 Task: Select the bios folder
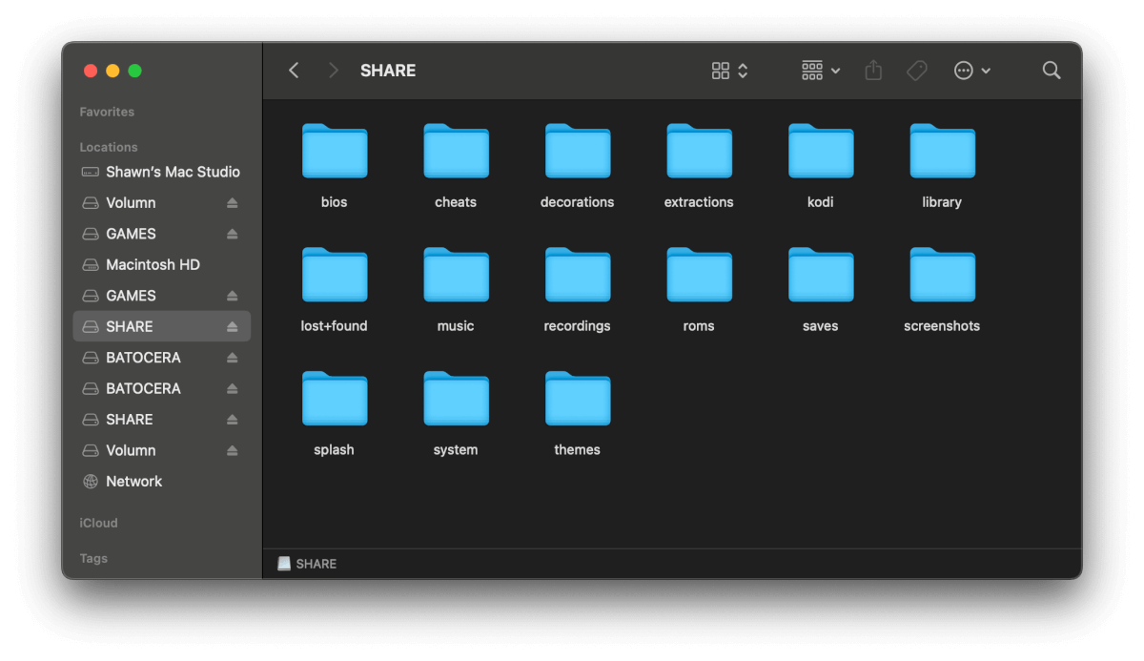coord(335,153)
